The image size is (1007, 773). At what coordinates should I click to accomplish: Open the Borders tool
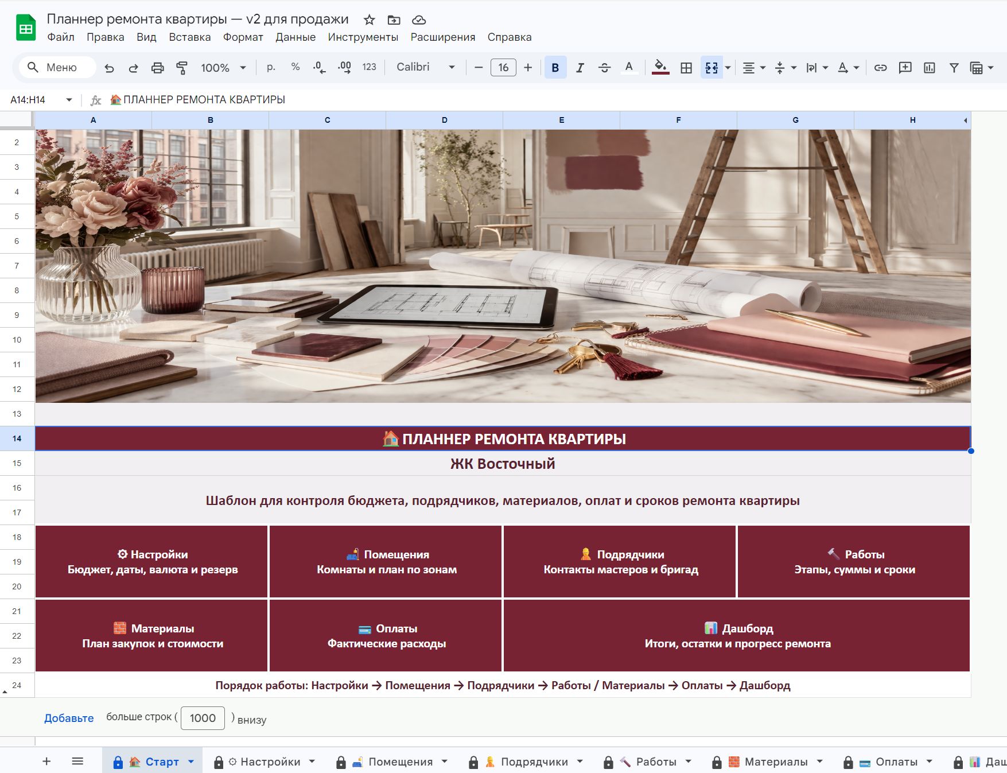(x=686, y=68)
